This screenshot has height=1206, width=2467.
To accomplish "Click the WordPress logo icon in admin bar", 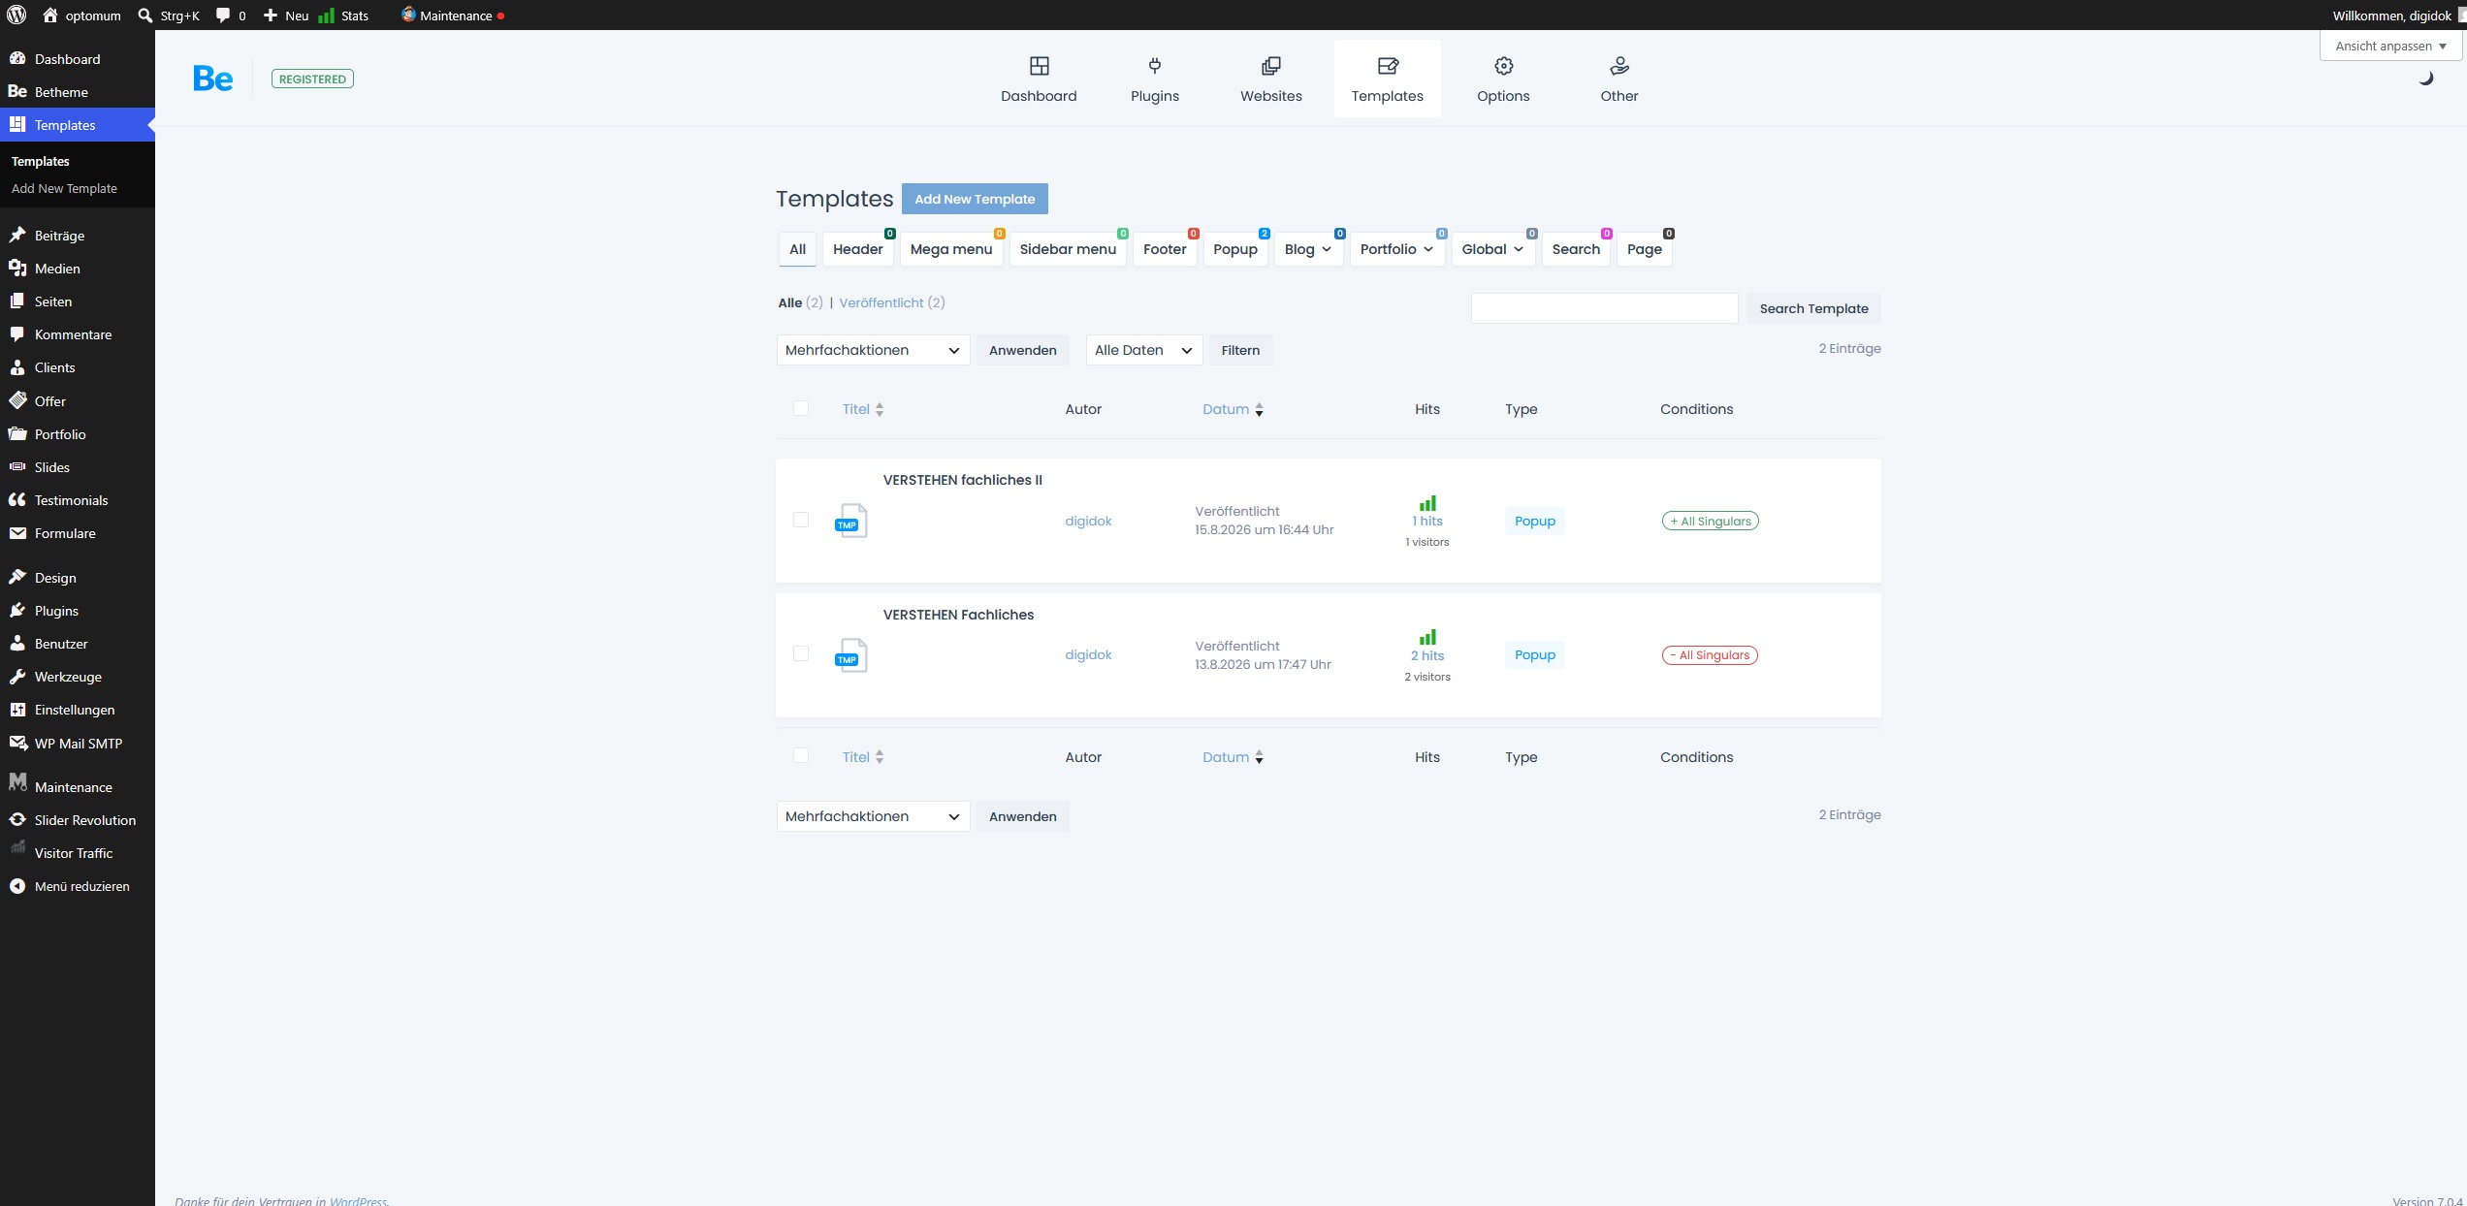I will click(x=16, y=16).
